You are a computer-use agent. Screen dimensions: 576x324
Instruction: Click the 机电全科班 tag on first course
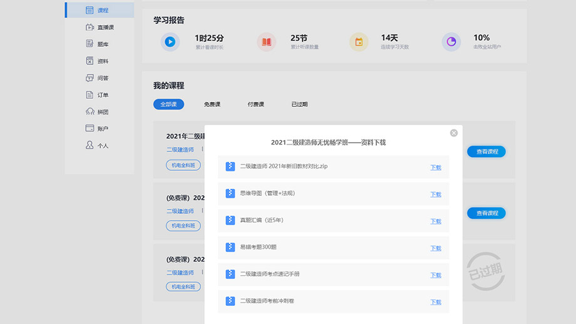click(x=183, y=165)
